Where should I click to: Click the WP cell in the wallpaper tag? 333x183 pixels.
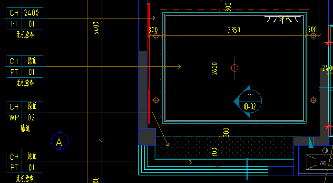point(14,118)
